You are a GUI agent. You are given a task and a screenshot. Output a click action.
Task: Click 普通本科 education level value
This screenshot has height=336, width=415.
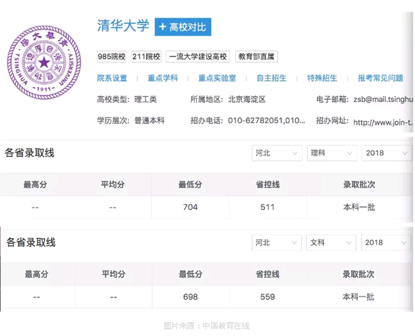150,121
